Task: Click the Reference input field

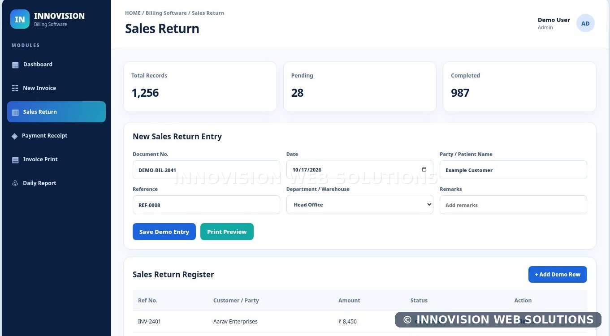Action: (x=206, y=205)
